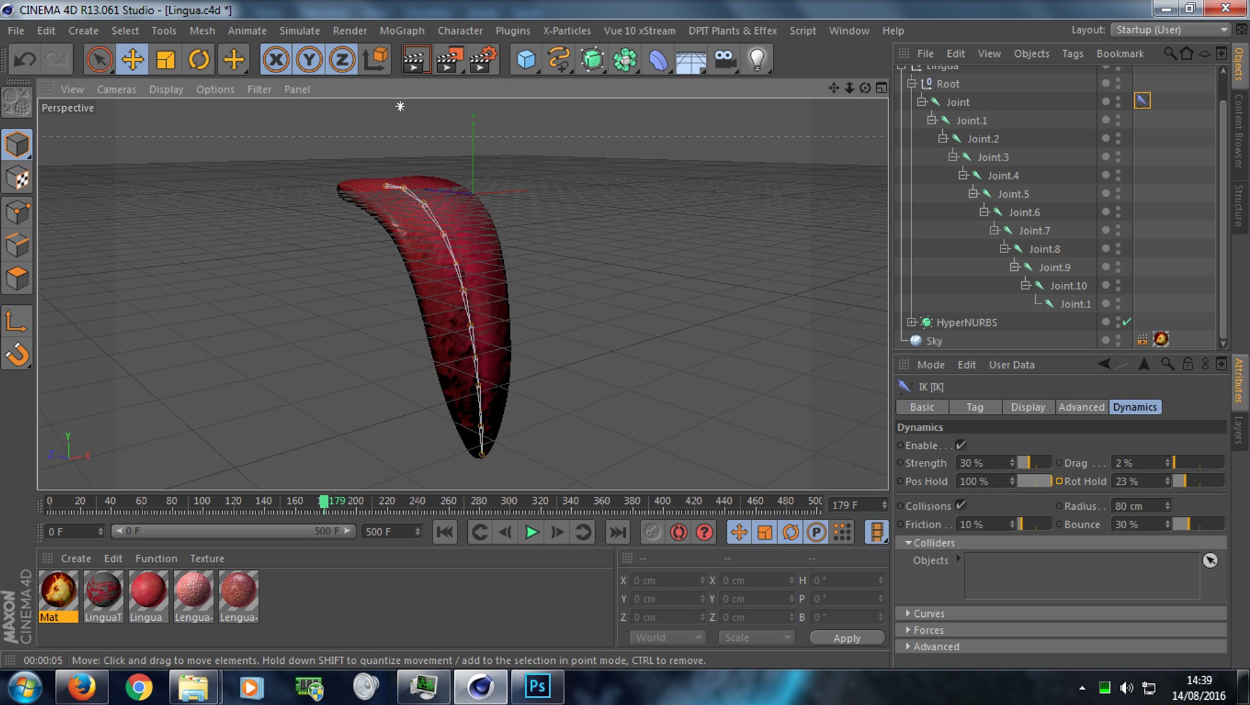This screenshot has width=1250, height=705.
Task: Open Photoshop from the taskbar
Action: click(537, 687)
